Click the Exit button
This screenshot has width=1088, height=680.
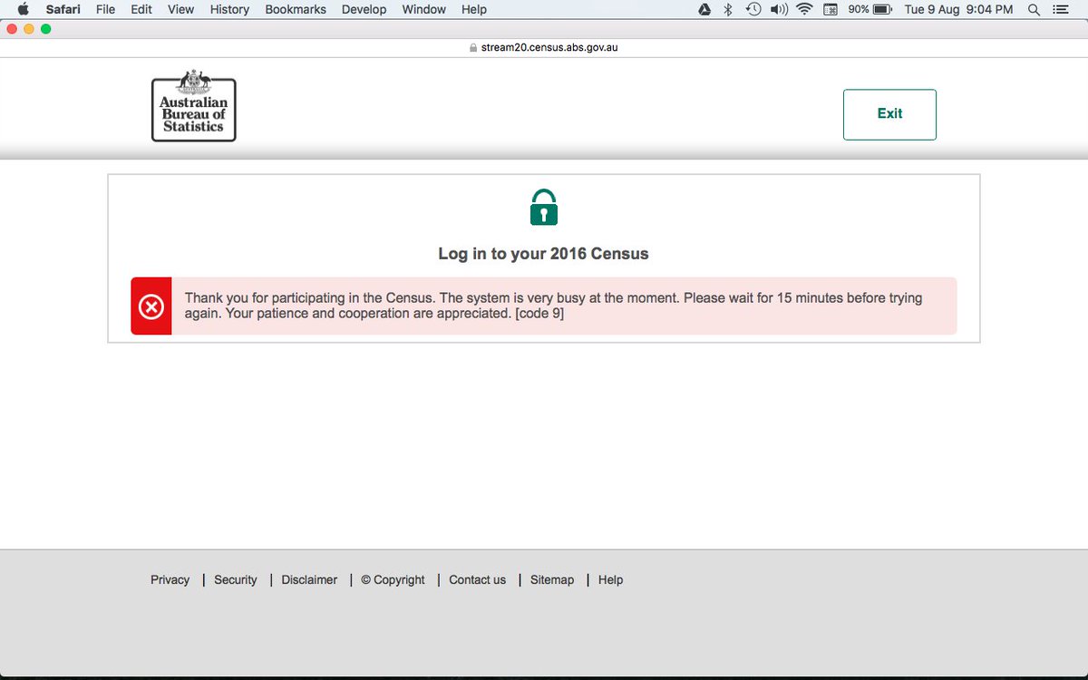coord(889,114)
